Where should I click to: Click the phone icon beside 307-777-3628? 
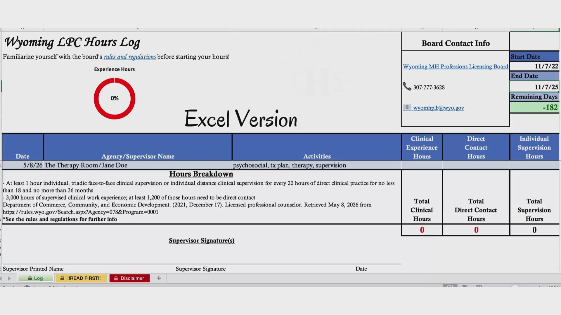[x=407, y=86]
